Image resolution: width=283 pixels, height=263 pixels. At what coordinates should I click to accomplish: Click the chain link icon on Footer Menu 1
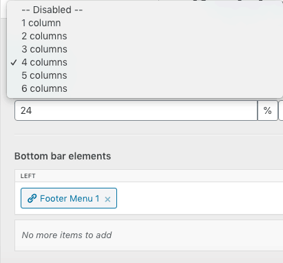click(x=32, y=198)
